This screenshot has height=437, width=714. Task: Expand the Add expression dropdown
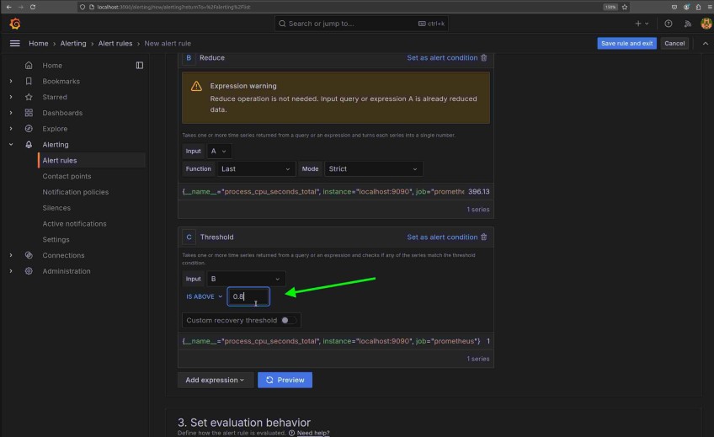(216, 380)
